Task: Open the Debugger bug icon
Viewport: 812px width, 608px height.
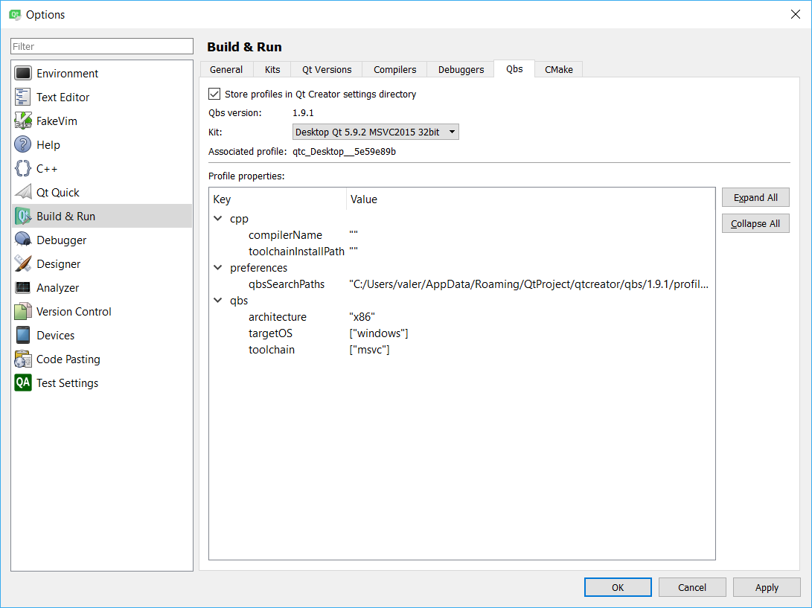Action: pyautogui.click(x=23, y=240)
